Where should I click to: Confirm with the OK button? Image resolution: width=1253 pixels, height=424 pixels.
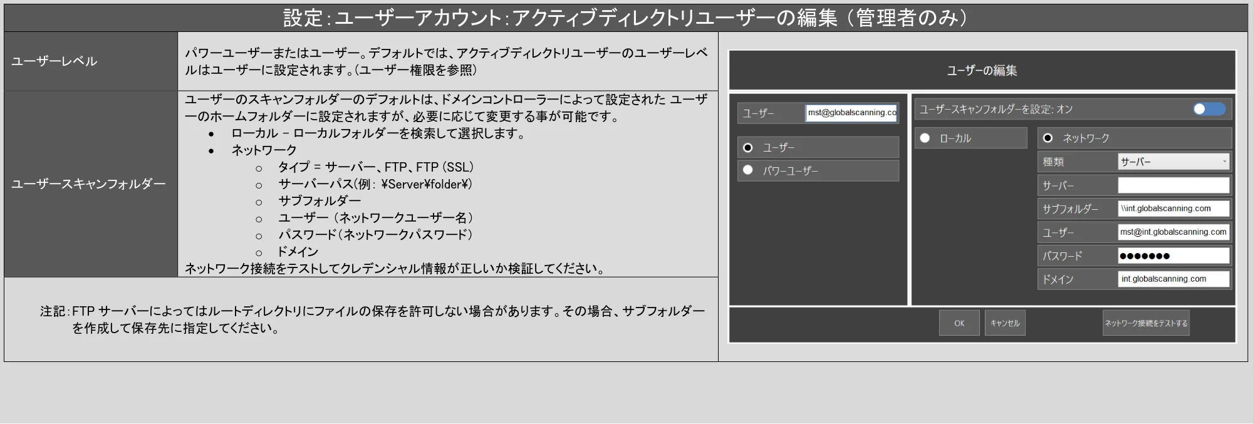pos(959,323)
